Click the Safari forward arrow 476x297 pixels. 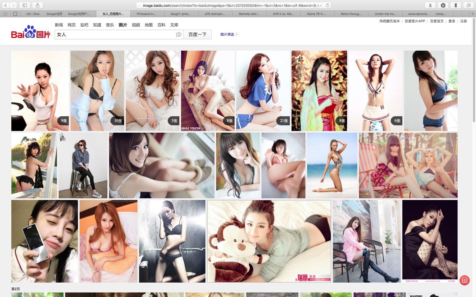click(13, 5)
